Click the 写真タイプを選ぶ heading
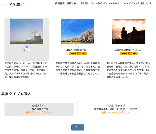Image resolution: width=156 pixels, height=134 pixels. point(16,94)
